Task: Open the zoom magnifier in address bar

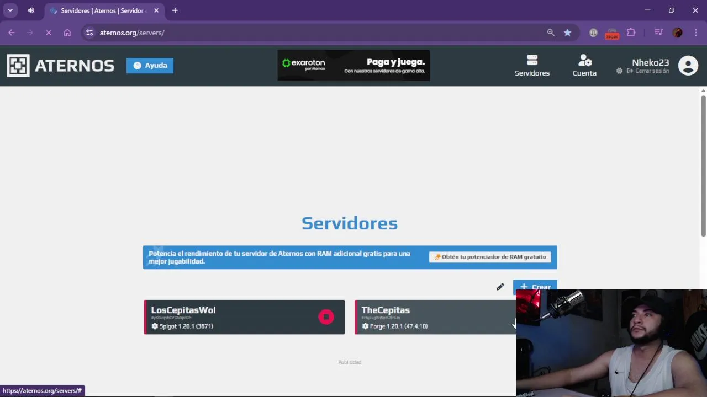Action: click(551, 33)
